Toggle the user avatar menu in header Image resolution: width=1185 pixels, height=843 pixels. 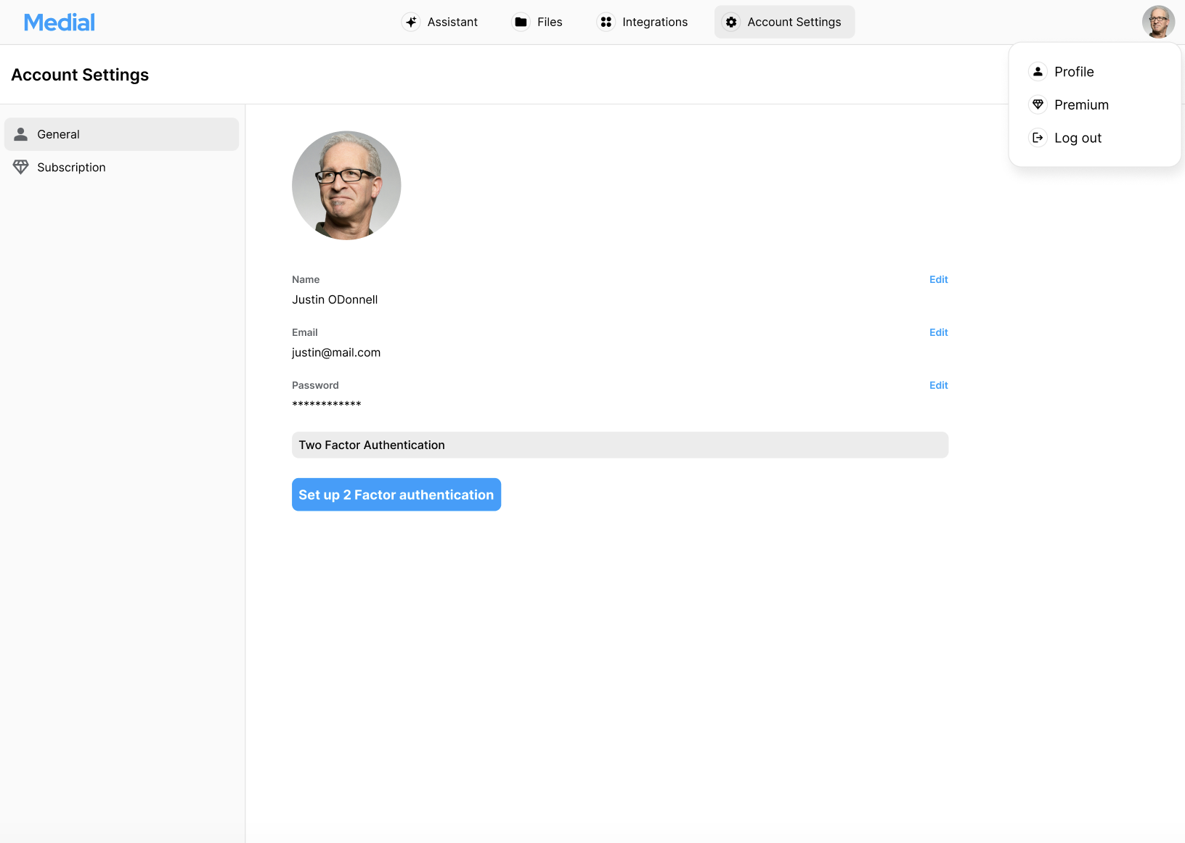pos(1157,22)
